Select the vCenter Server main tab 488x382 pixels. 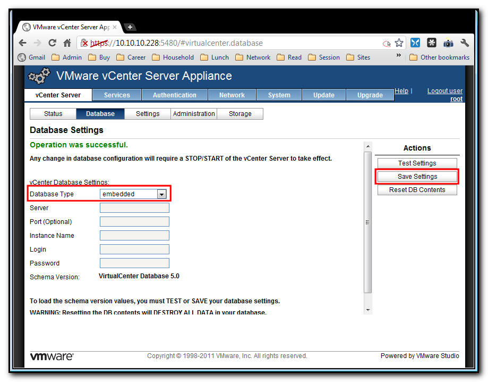pos(58,95)
